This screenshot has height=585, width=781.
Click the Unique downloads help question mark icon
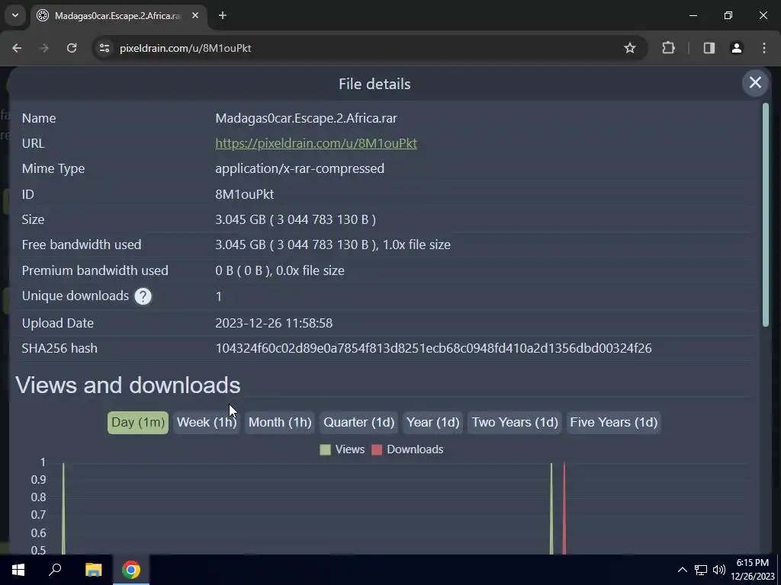point(143,296)
